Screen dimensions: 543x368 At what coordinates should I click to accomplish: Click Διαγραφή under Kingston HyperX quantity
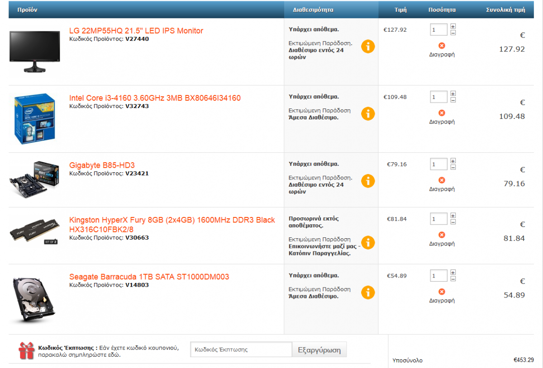pos(442,244)
